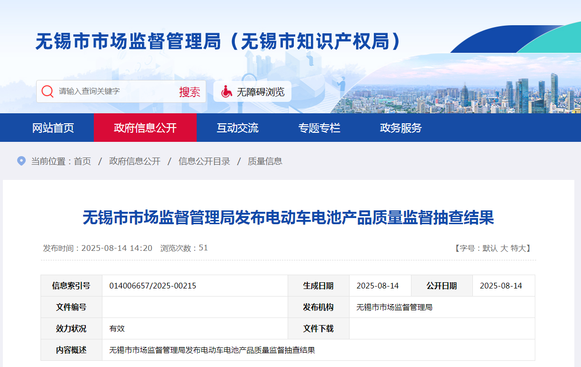This screenshot has height=367, width=581.
Task: Click the 文件编号 label cell
Action: 71,307
